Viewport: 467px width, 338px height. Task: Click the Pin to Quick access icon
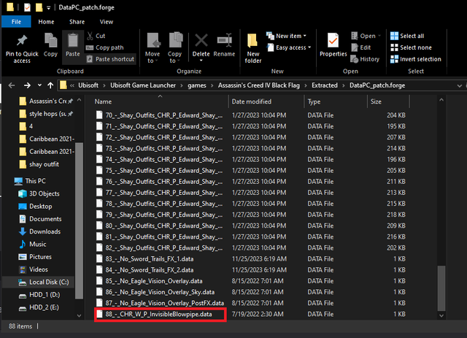click(x=22, y=41)
